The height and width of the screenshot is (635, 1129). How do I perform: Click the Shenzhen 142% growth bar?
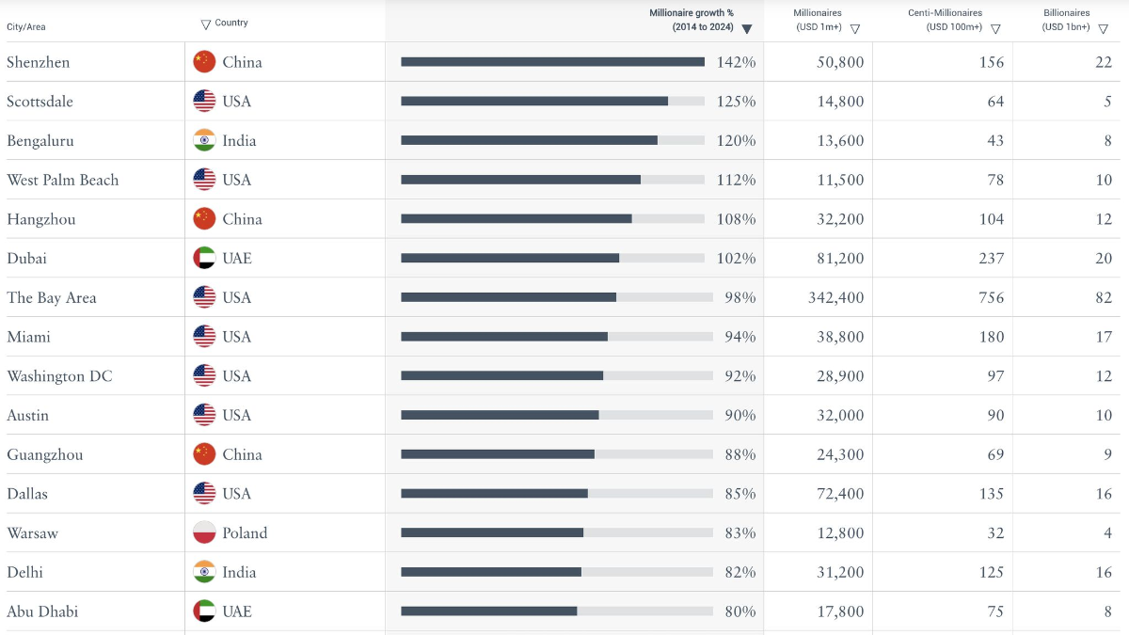(552, 62)
